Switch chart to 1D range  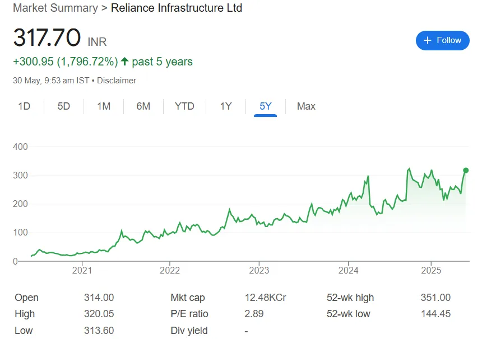24,106
